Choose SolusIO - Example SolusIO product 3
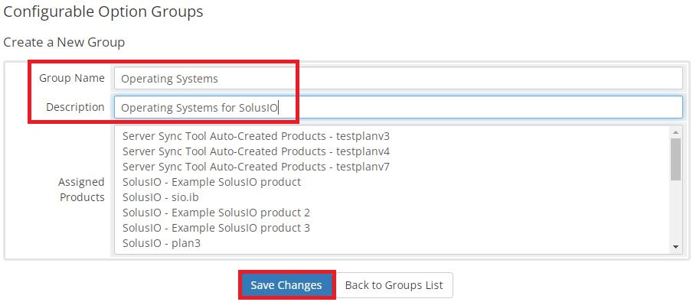This screenshot has height=302, width=693. pos(216,228)
